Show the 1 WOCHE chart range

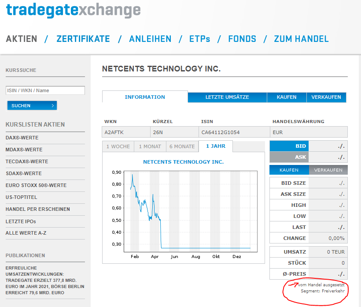click(118, 146)
